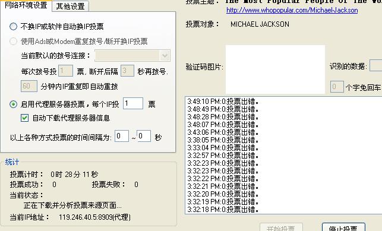Select log entry 3:32:57 PM 投票出错
Image resolution: width=382 pixels, height=231 pixels.
223,156
